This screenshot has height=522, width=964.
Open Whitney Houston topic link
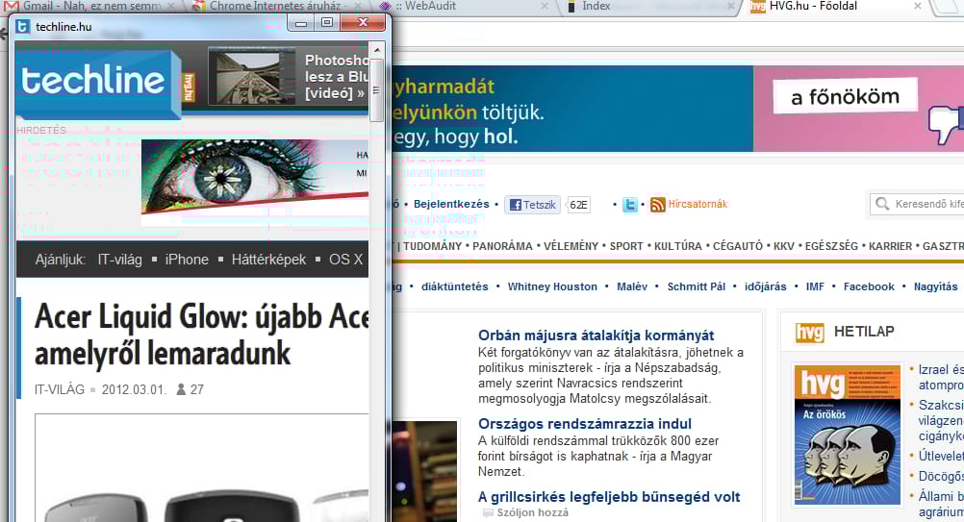pos(552,286)
